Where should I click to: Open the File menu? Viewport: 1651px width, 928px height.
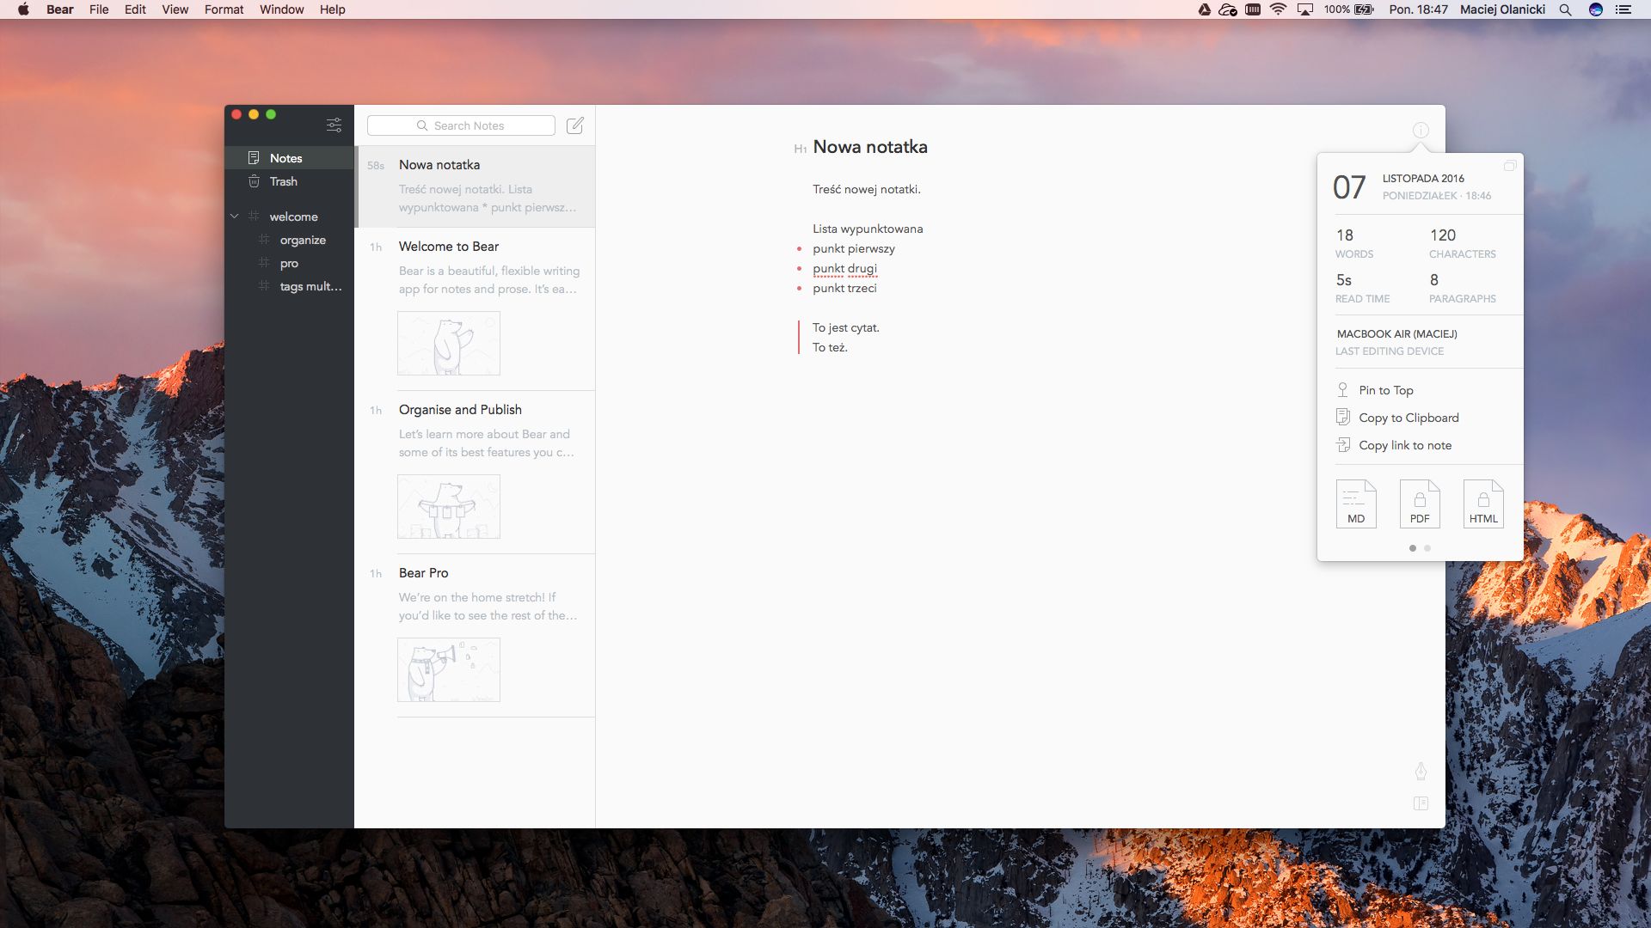[x=99, y=9]
